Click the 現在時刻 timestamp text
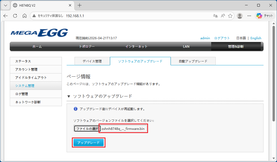The width and height of the screenshot is (277, 162). pyautogui.click(x=96, y=38)
